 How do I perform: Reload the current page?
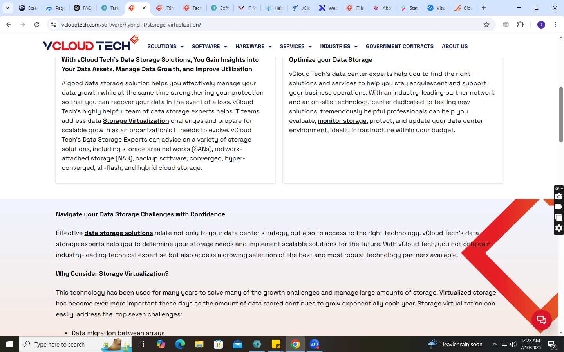tap(37, 25)
